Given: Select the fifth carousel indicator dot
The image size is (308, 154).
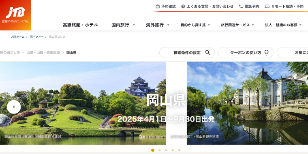Looking at the screenshot, I should 179,150.
